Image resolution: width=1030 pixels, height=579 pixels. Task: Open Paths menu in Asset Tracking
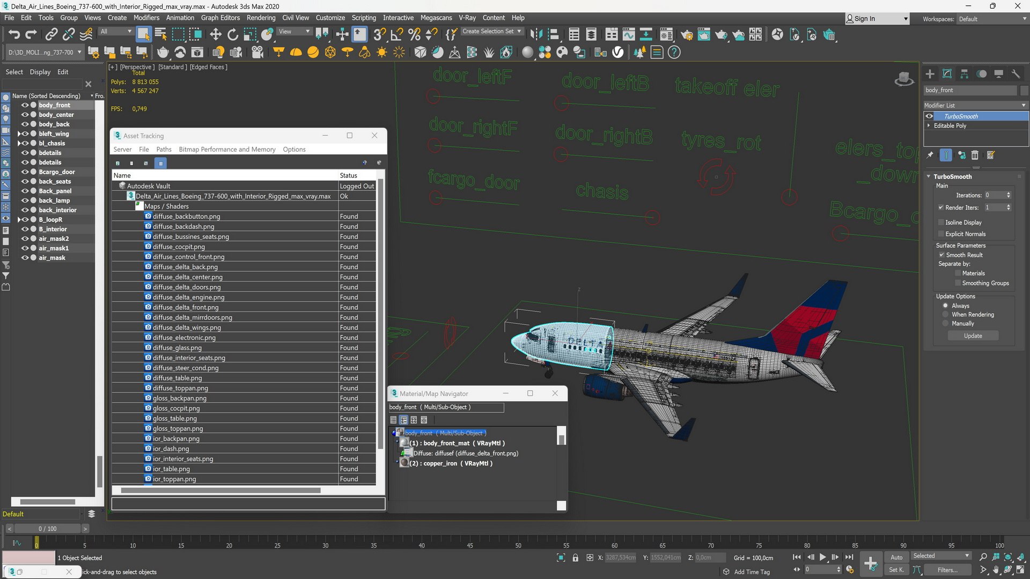pos(164,149)
